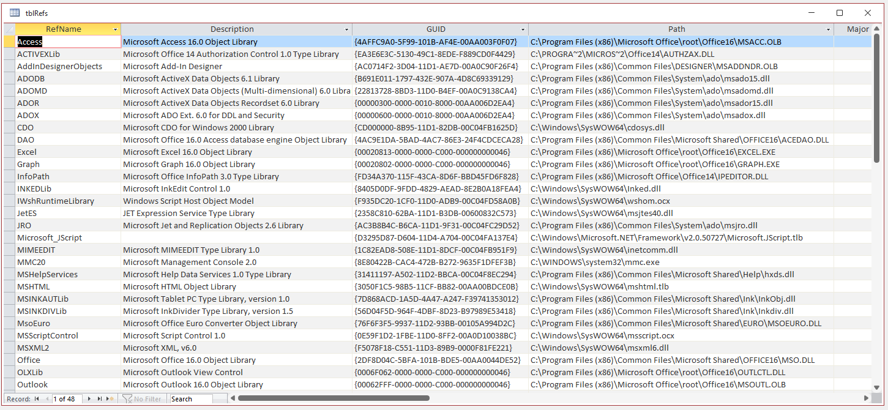Select the 'Microsoft CDO for Windows 2000 Library' cell
The height and width of the screenshot is (410, 888).
(237, 127)
